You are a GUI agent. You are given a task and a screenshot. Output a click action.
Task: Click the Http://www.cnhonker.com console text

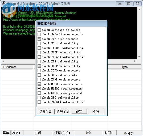pos(20,20)
